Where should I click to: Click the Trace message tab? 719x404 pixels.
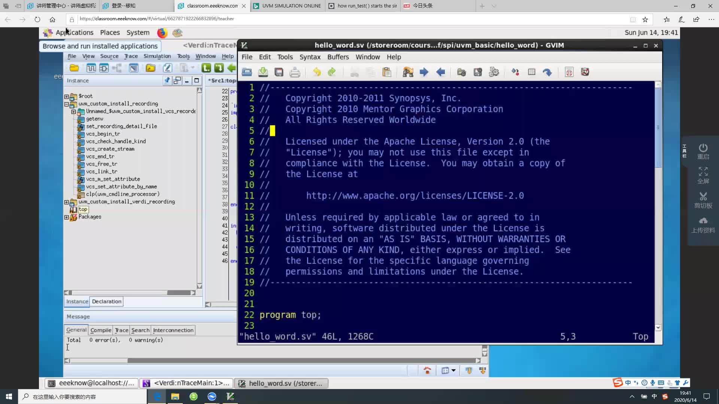[x=121, y=330]
